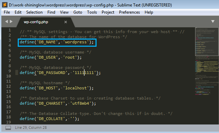Image resolution: width=219 pixels, height=133 pixels.
Task: Open the Tools menu
Action: click(92, 12)
